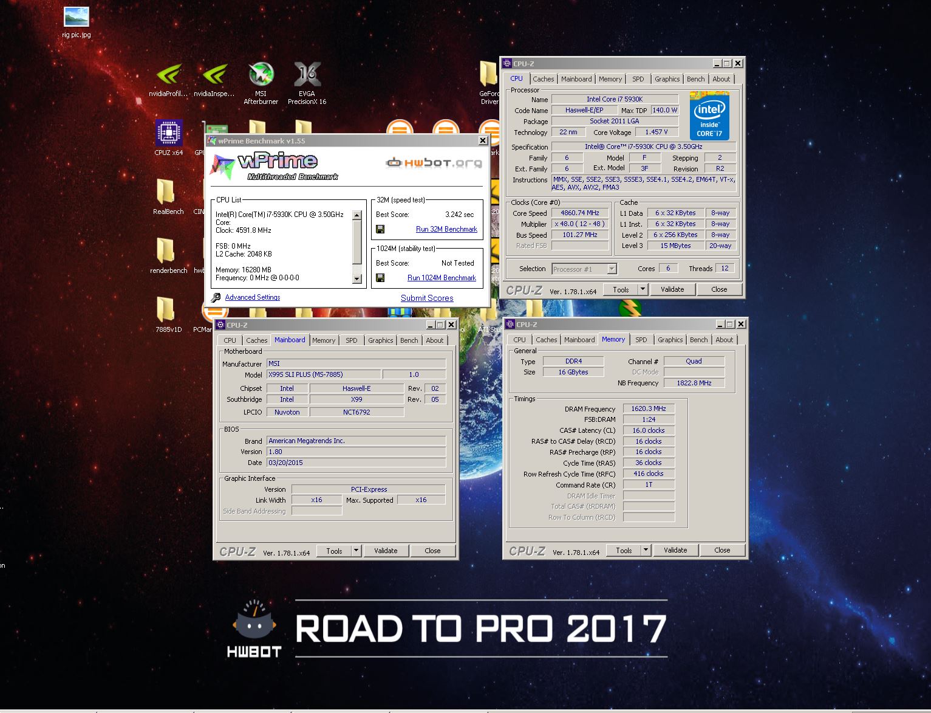This screenshot has width=931, height=713.
Task: Select the Core Speed 4860.74 MHz field
Action: pyautogui.click(x=580, y=213)
